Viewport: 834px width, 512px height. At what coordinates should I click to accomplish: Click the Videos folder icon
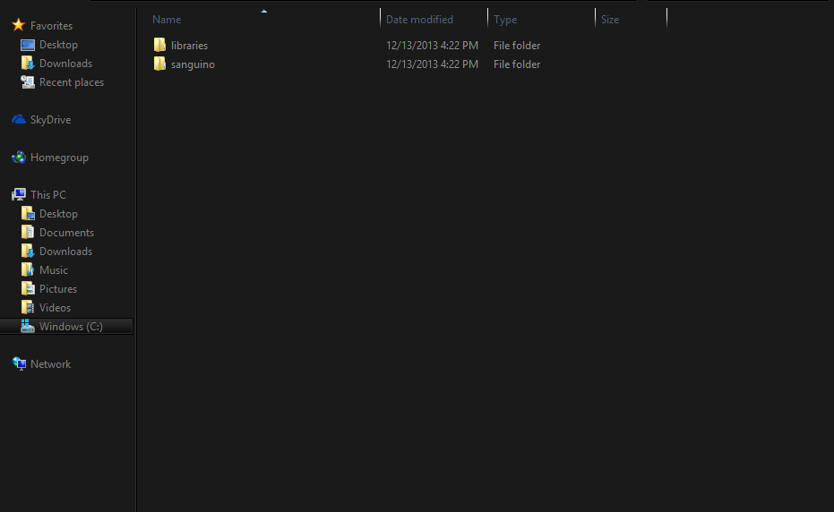point(28,307)
